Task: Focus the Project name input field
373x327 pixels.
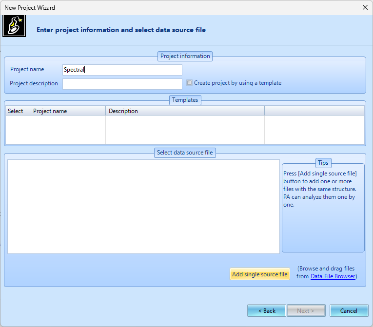Action: tap(122, 70)
